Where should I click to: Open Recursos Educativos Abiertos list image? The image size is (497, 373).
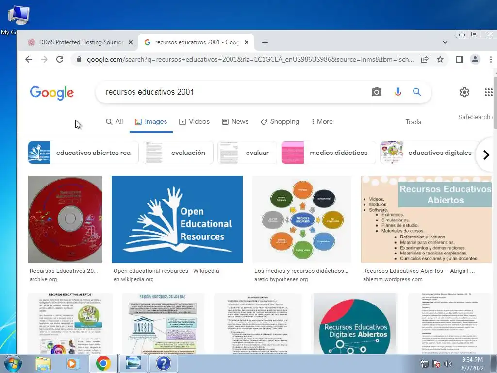pyautogui.click(x=426, y=220)
